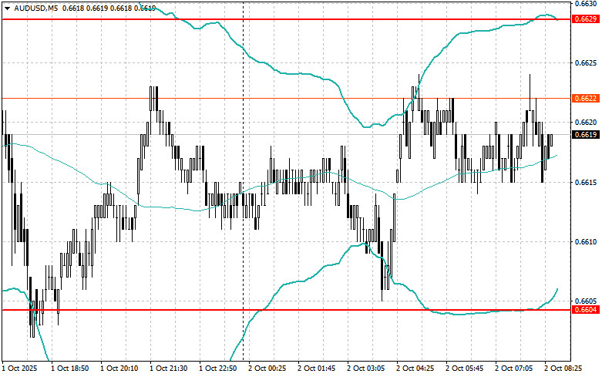Screen dimensions: 602x377
Task: Click the 2 Oct 04:25 time label
Action: (x=415, y=369)
